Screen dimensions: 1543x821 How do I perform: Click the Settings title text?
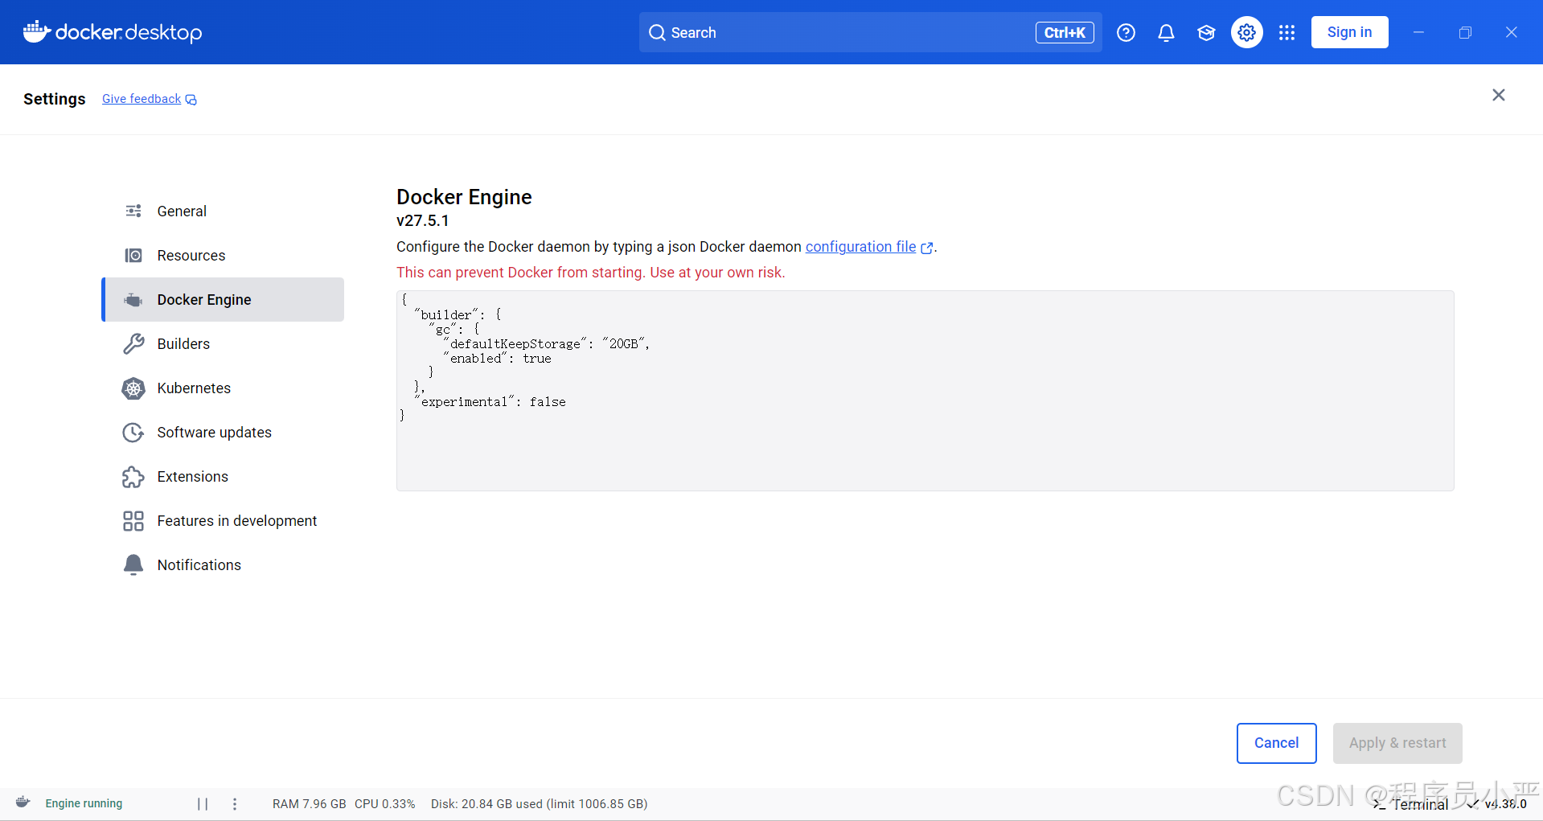[x=55, y=99]
